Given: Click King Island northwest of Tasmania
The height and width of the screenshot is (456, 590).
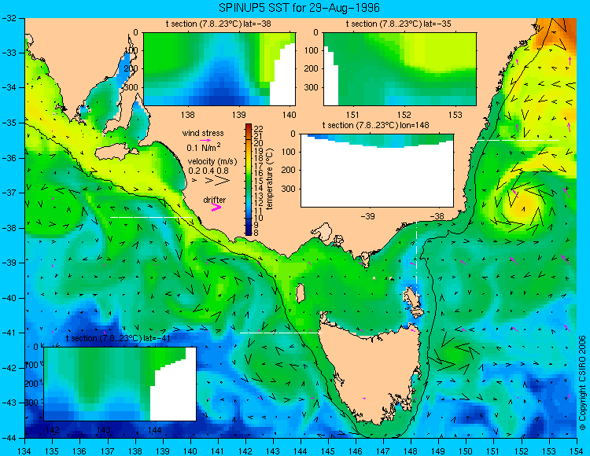Looking at the screenshot, I should (x=300, y=293).
